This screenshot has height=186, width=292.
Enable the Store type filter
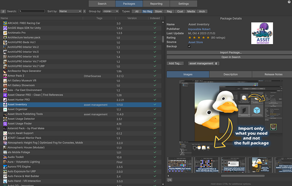(159, 11)
